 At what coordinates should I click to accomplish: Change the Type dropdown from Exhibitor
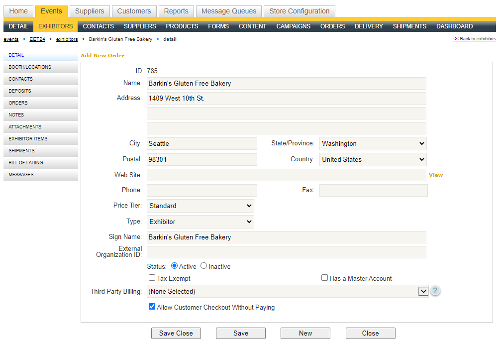(x=200, y=221)
